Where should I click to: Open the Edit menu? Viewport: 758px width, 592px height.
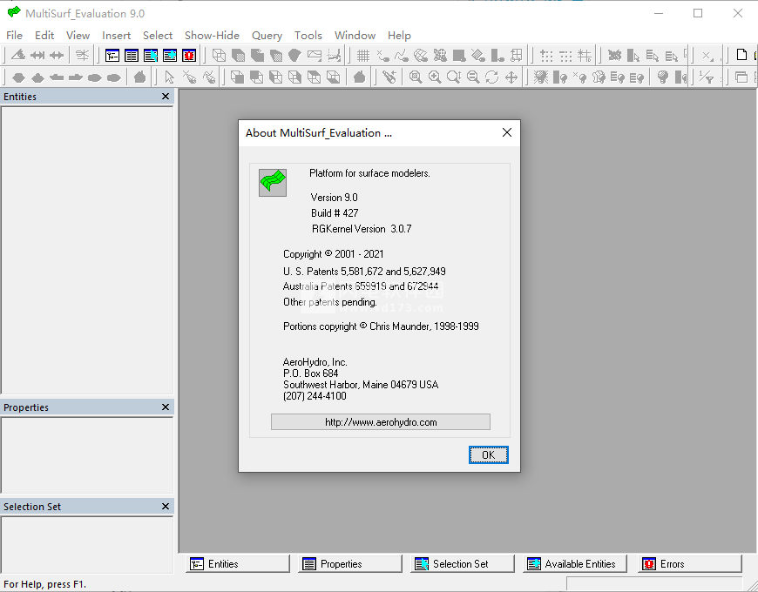44,35
